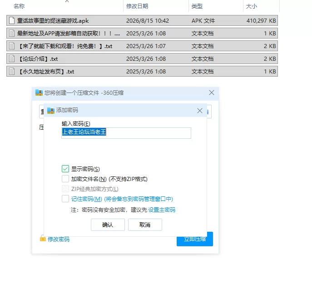The image size is (312, 283).
Task: Click the 类型 column header
Action: click(x=197, y=6)
